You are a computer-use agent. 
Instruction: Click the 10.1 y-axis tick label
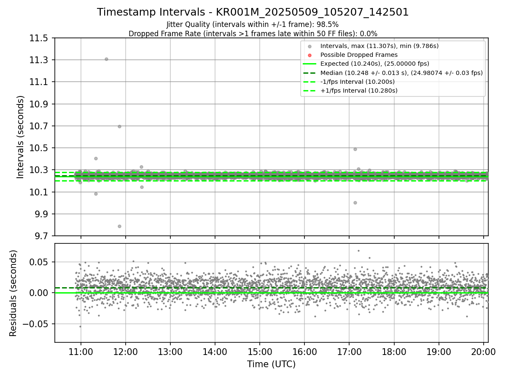[40, 192]
